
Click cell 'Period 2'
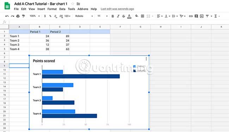[60, 32]
